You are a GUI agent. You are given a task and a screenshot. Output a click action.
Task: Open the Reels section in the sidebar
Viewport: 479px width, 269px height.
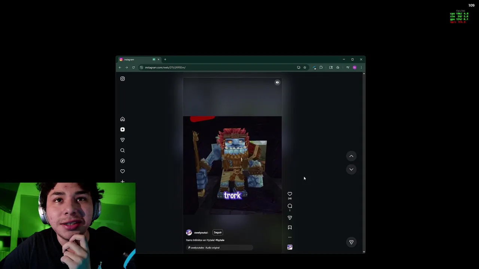click(122, 130)
